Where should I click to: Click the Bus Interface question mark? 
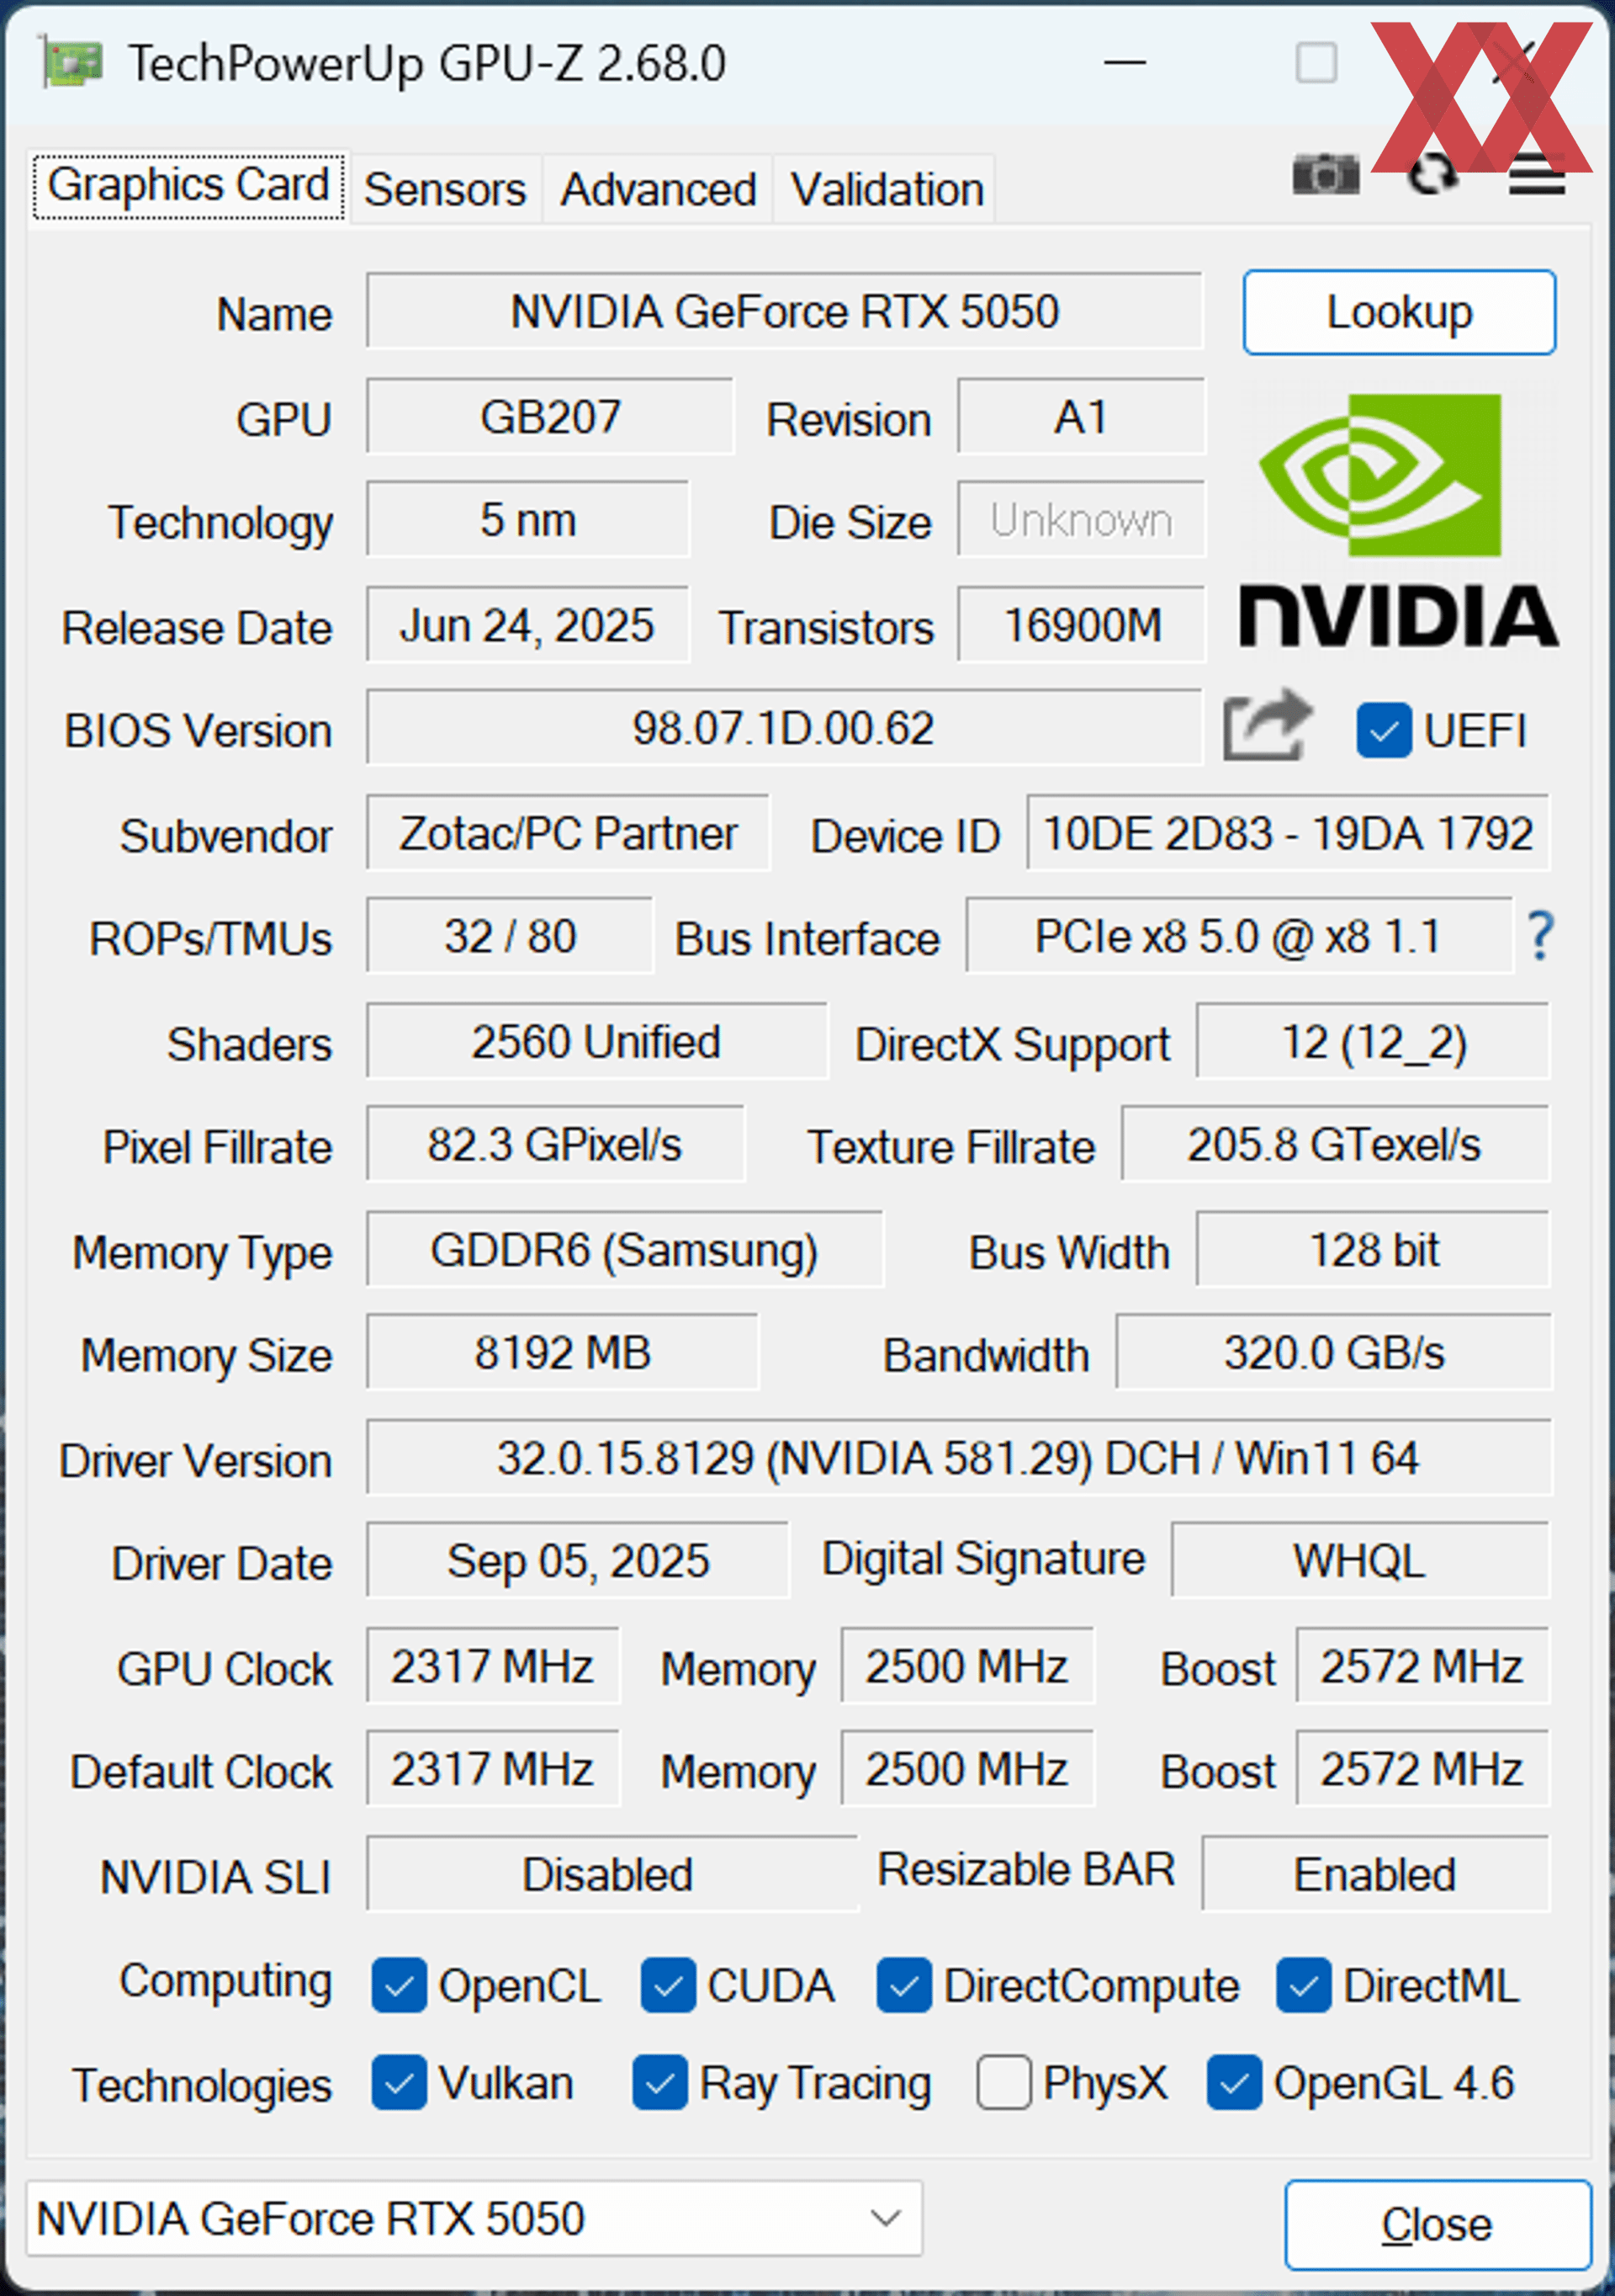(x=1540, y=936)
